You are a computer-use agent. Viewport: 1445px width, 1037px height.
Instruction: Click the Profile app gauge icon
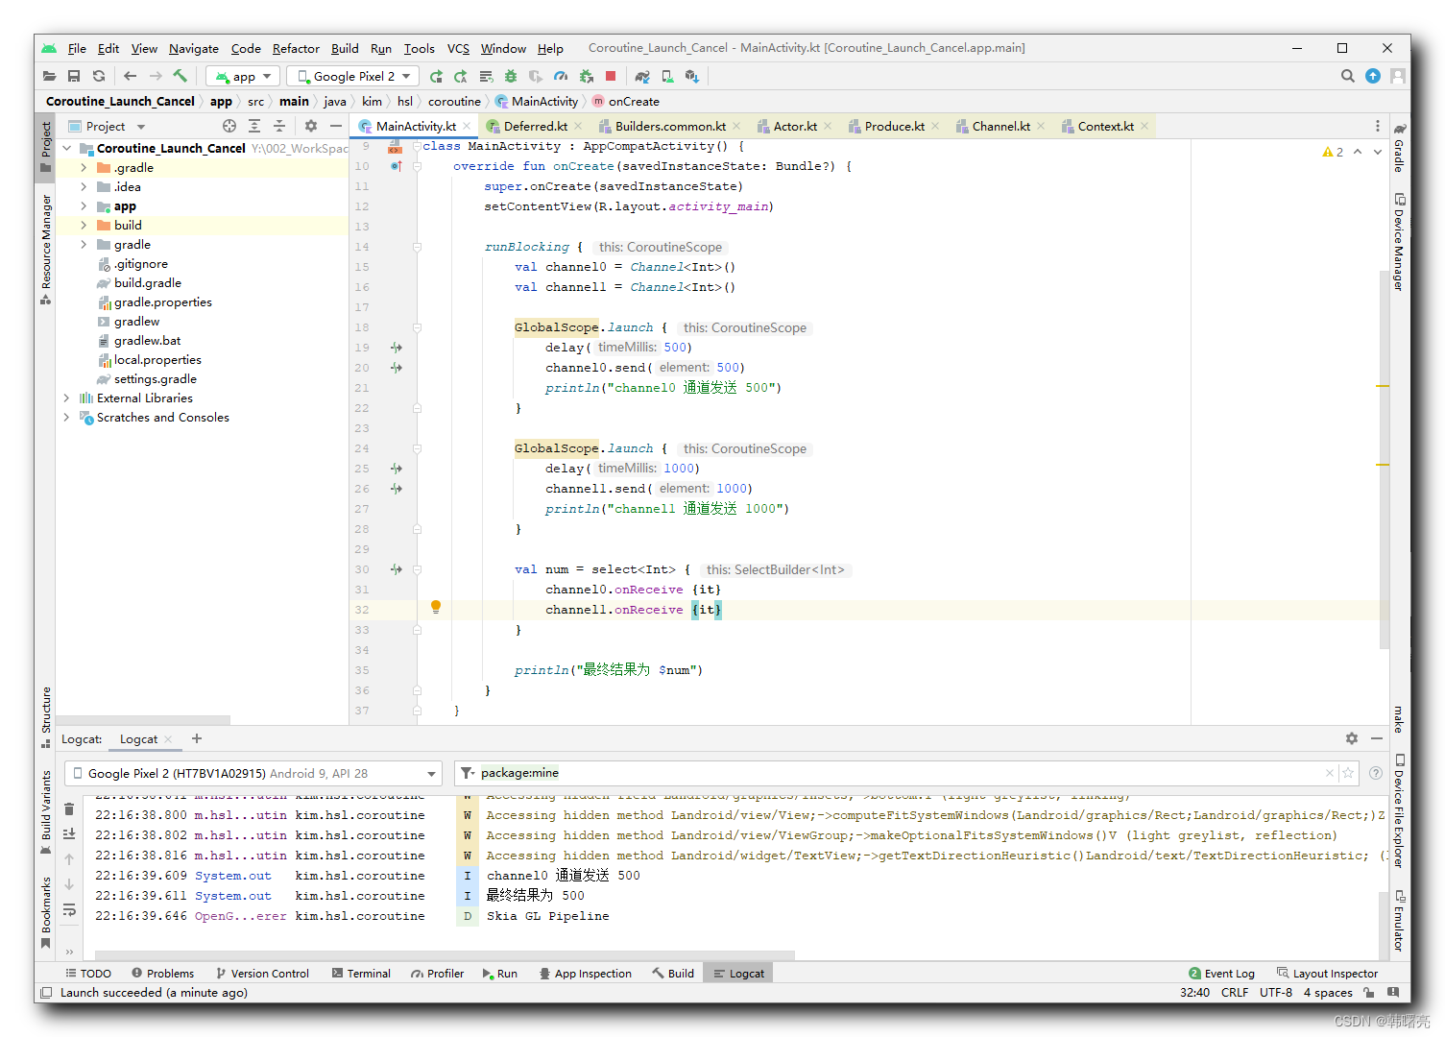[x=561, y=76]
